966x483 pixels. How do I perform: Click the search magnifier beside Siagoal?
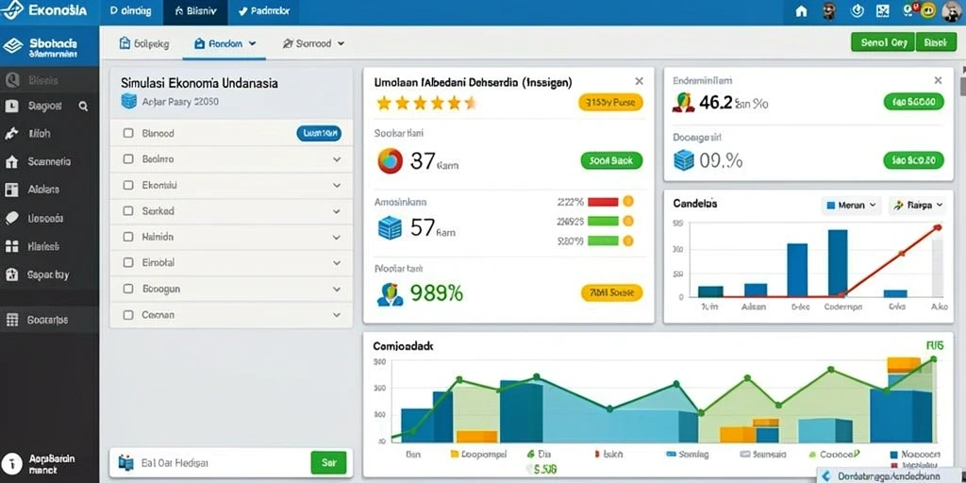point(83,106)
